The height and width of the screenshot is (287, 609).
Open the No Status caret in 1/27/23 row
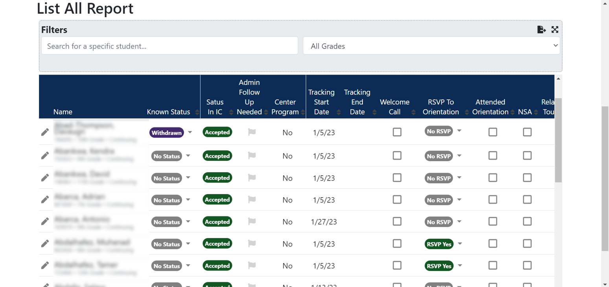pyautogui.click(x=188, y=222)
